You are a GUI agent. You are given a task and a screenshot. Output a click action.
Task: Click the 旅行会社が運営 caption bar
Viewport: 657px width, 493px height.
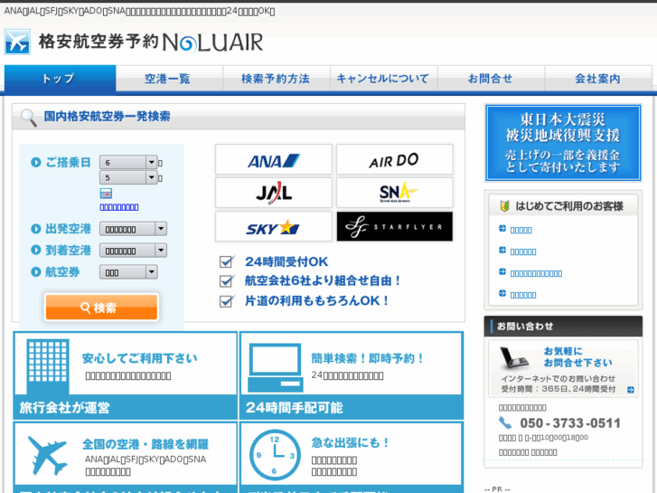click(126, 407)
